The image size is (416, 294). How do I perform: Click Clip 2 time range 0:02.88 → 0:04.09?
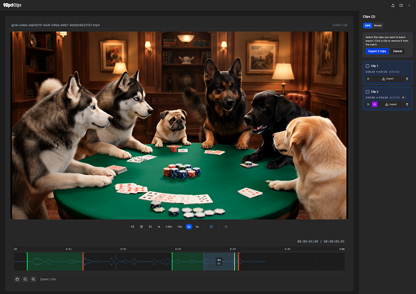pyautogui.click(x=376, y=98)
